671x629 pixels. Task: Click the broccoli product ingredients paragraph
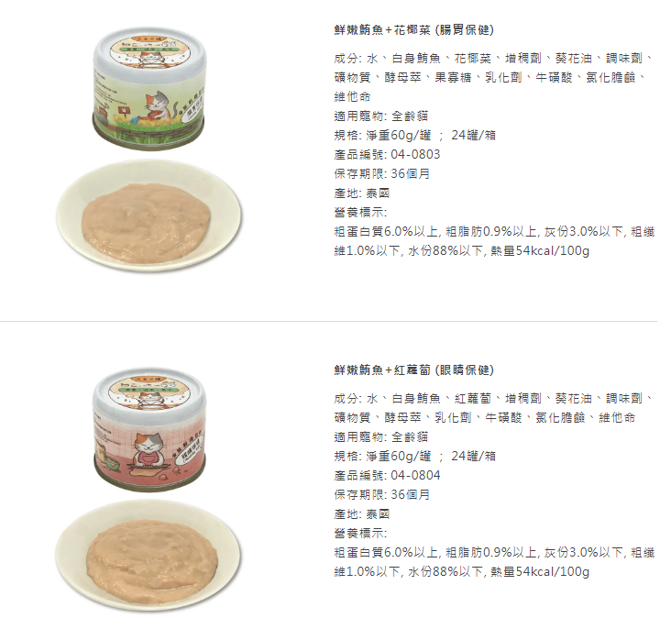[494, 78]
